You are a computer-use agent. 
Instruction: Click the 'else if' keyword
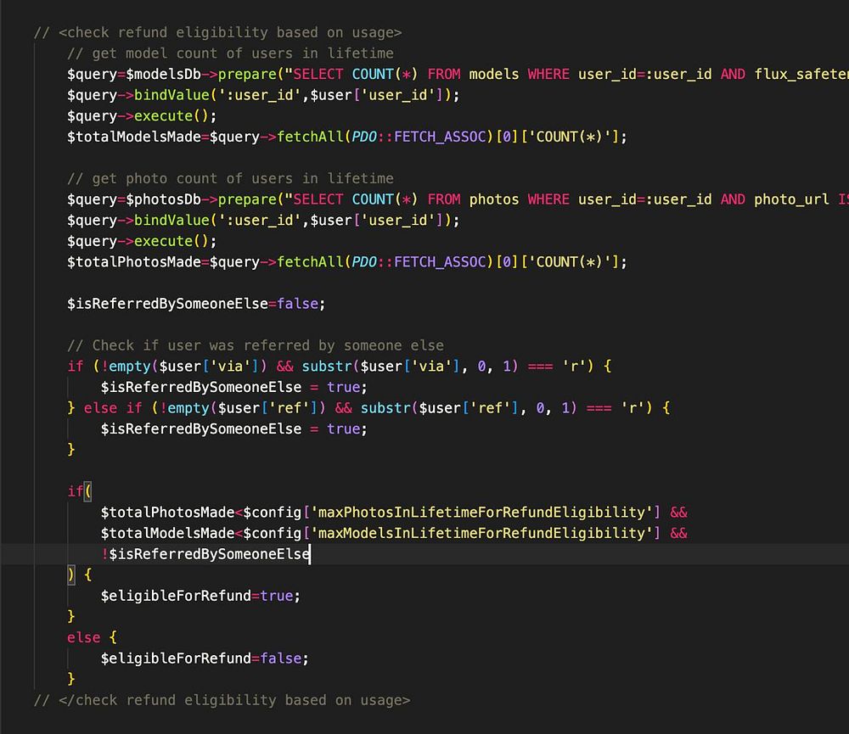click(x=113, y=408)
